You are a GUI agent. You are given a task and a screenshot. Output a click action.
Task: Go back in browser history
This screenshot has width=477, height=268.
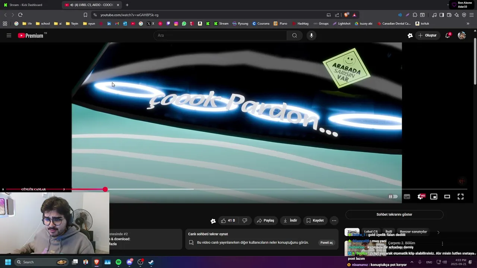tap(5, 15)
